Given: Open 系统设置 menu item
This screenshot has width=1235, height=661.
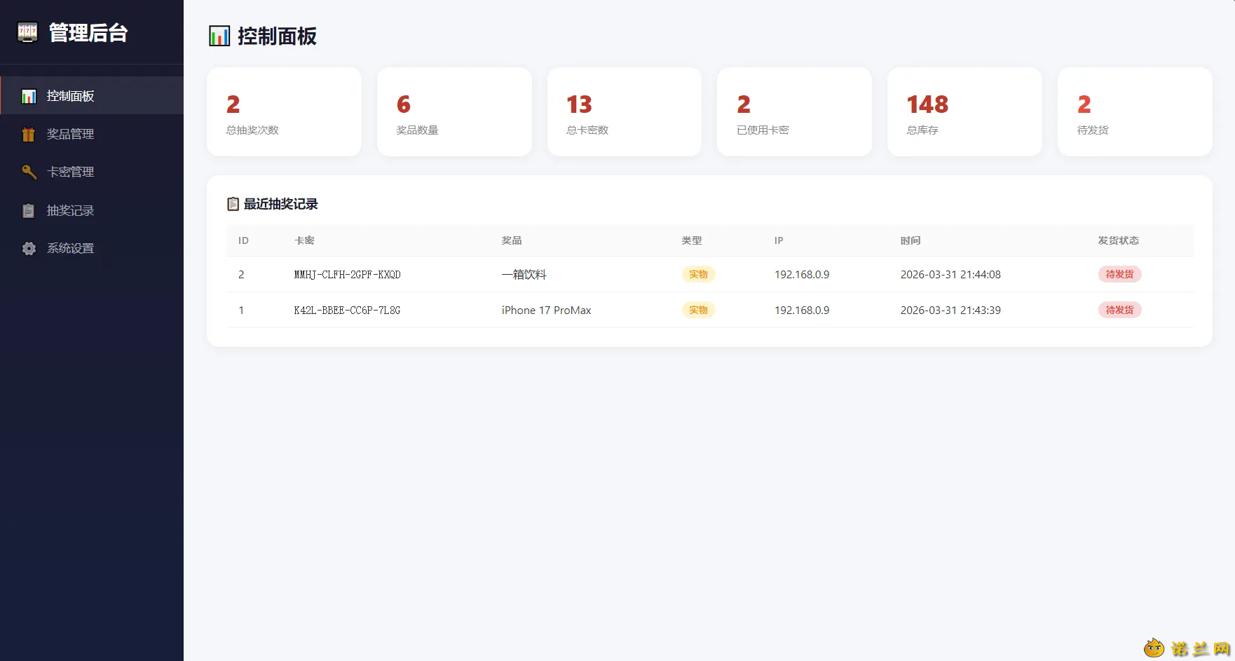Looking at the screenshot, I should (92, 248).
